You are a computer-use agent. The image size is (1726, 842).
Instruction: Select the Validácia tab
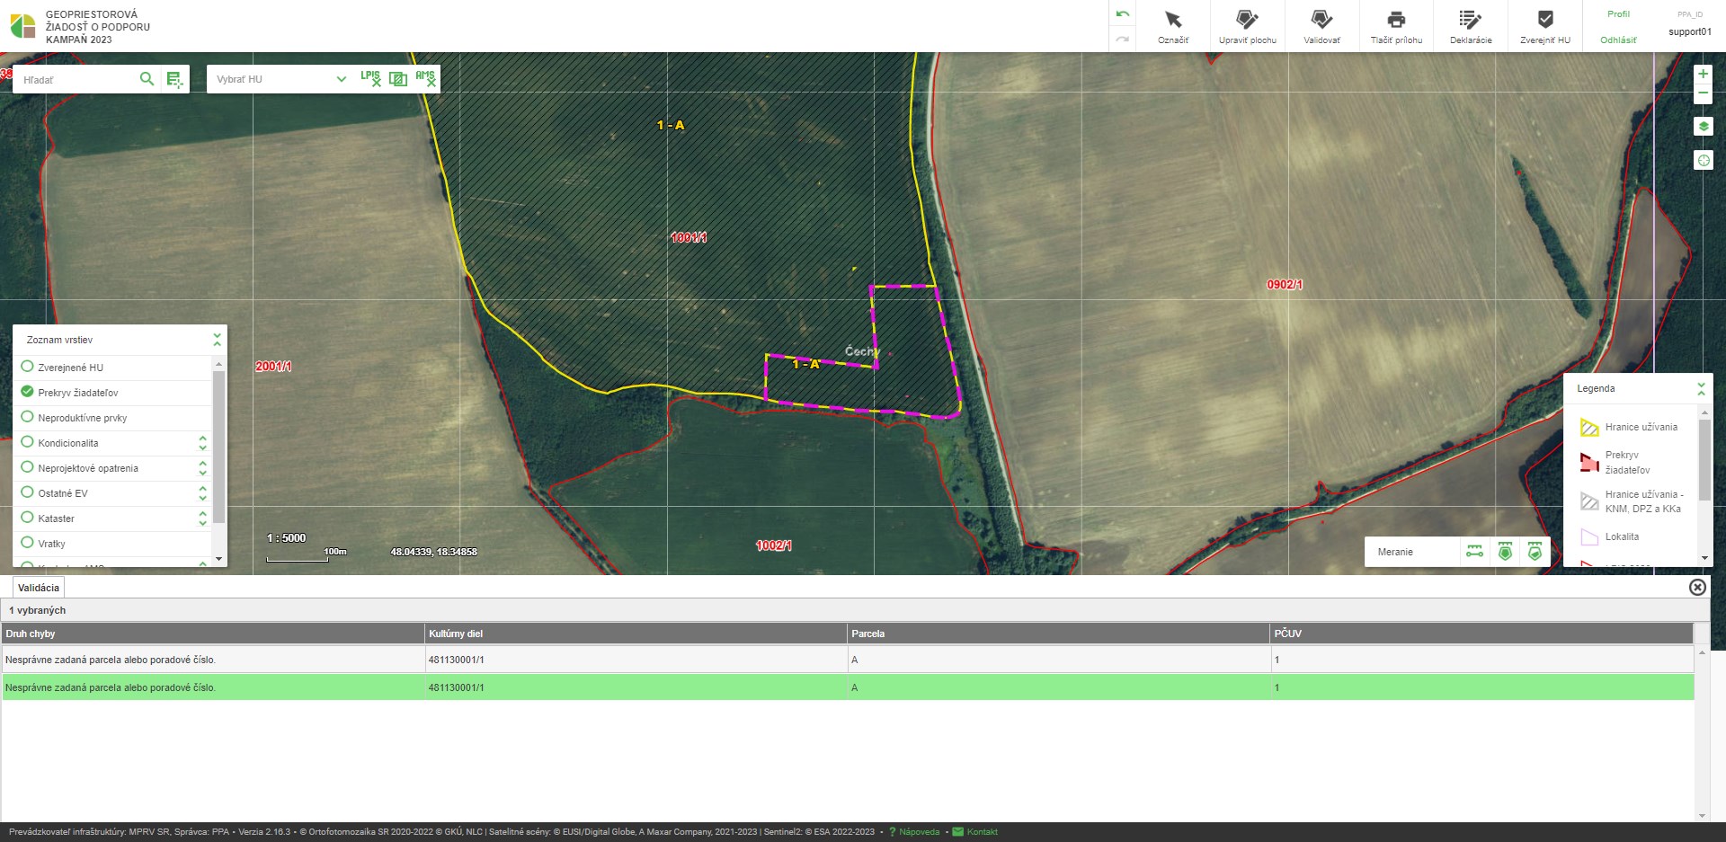39,588
